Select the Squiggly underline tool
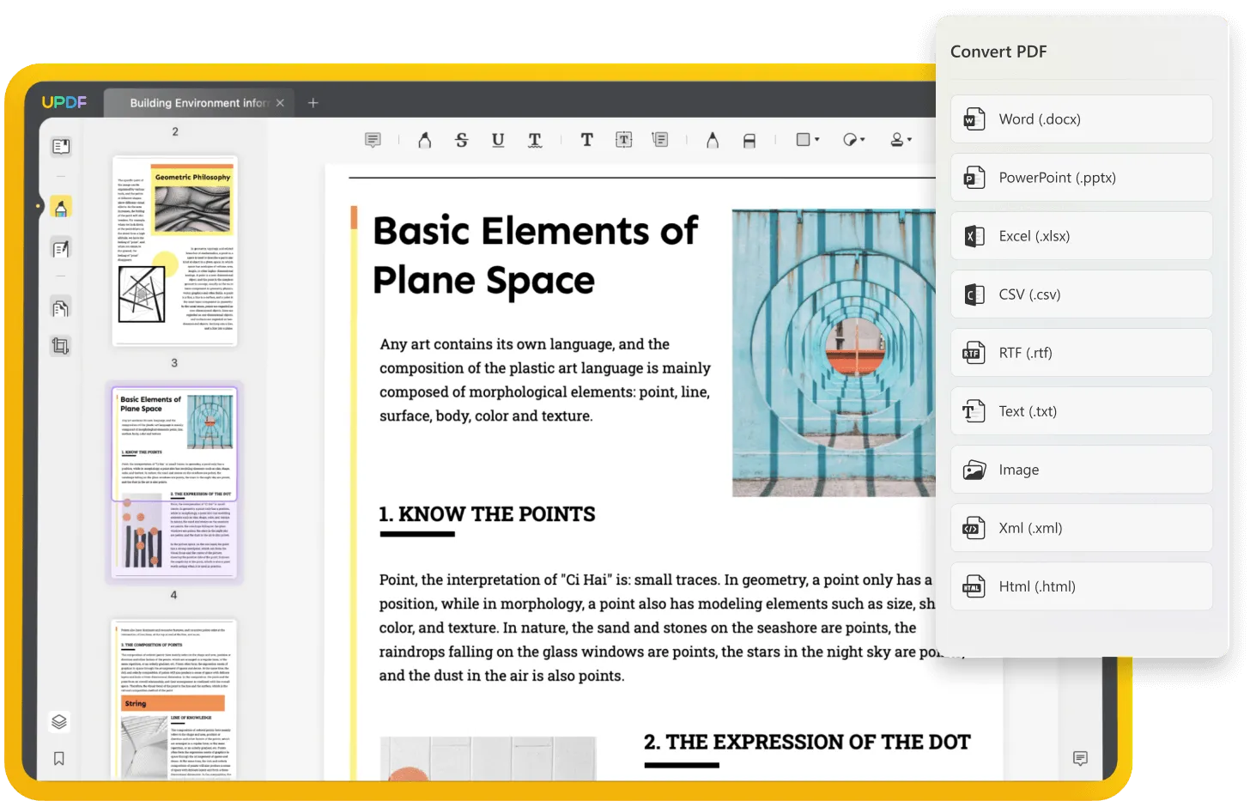The height and width of the screenshot is (807, 1256). 535,140
